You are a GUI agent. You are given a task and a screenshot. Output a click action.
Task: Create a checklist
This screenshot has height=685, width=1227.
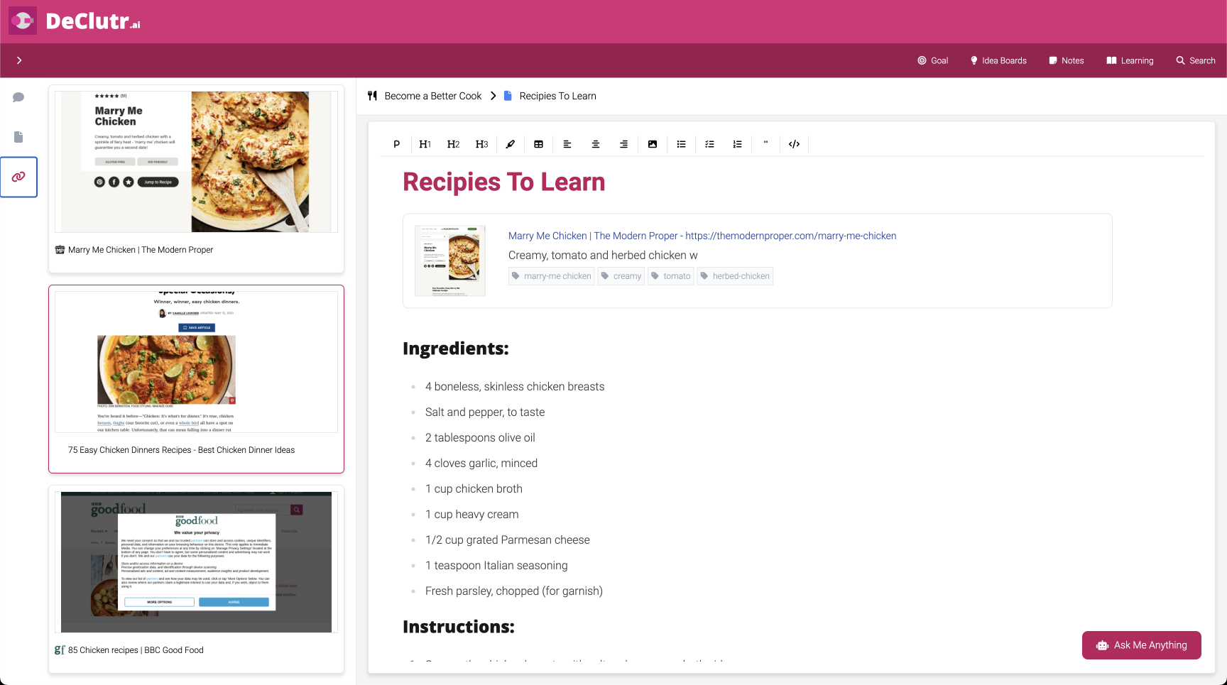709,144
